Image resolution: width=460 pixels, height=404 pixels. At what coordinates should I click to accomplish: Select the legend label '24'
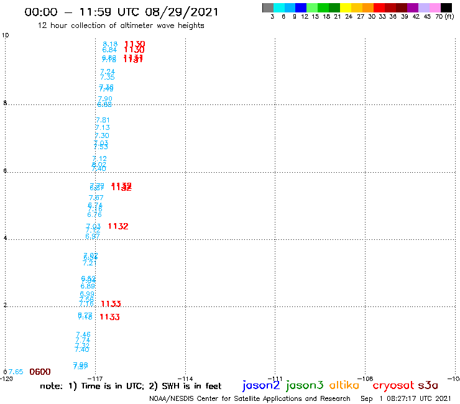349,17
